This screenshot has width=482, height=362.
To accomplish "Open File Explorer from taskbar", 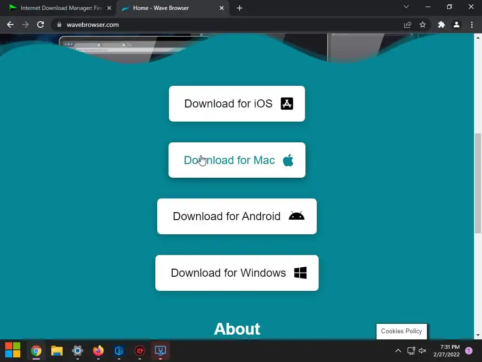I will click(x=57, y=351).
